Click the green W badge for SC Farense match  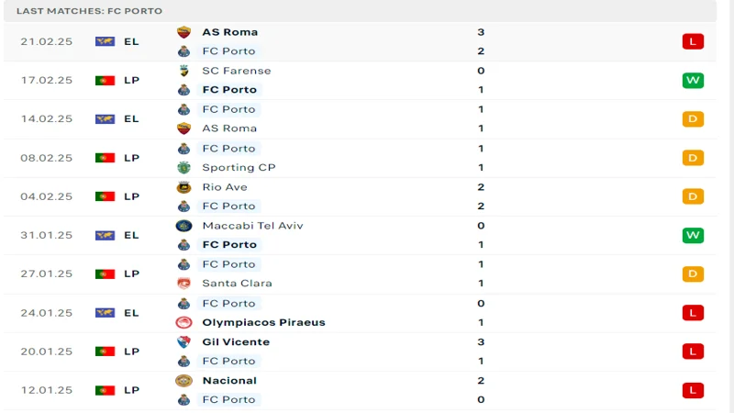point(693,81)
